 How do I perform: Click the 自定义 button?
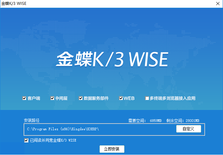point(189,129)
